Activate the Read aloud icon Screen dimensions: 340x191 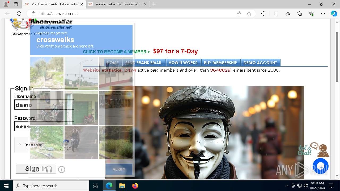click(x=239, y=14)
